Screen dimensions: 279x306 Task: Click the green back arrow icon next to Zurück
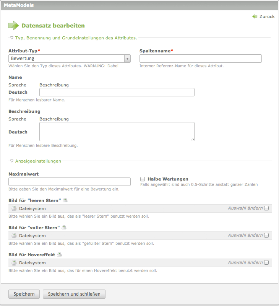[x=255, y=16]
